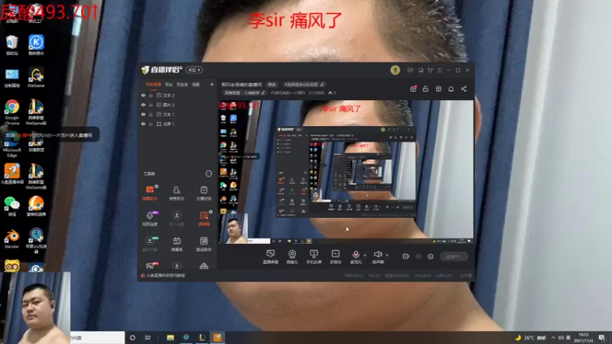Select the Google Chrome desktop icon
Image resolution: width=612 pixels, height=344 pixels.
[x=11, y=112]
